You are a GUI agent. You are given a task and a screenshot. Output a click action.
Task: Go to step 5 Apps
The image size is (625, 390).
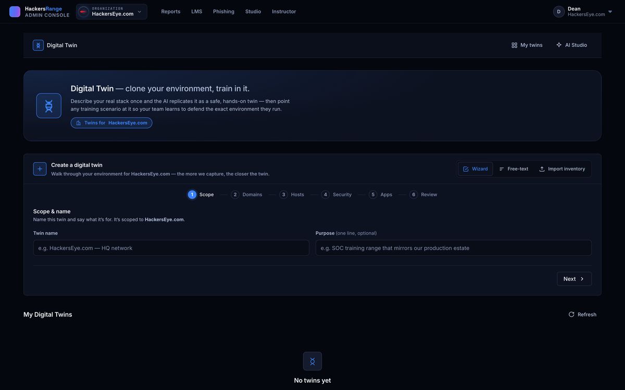(x=381, y=194)
